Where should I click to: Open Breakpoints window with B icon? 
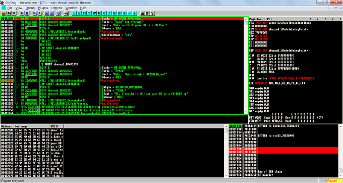click(120, 13)
